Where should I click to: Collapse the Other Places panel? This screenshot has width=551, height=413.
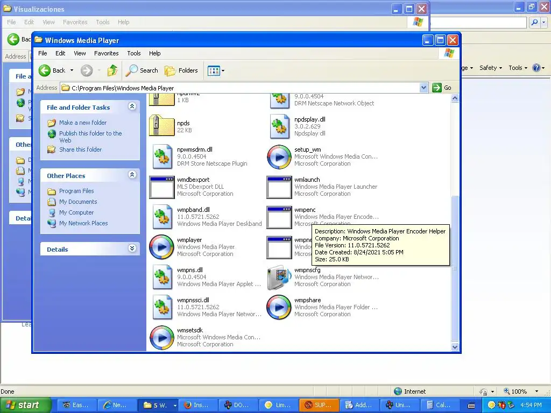tap(132, 175)
